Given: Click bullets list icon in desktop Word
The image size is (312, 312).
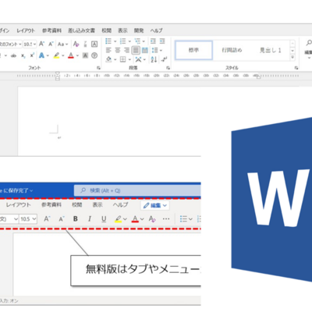Looking at the screenshot, I should (x=108, y=41).
